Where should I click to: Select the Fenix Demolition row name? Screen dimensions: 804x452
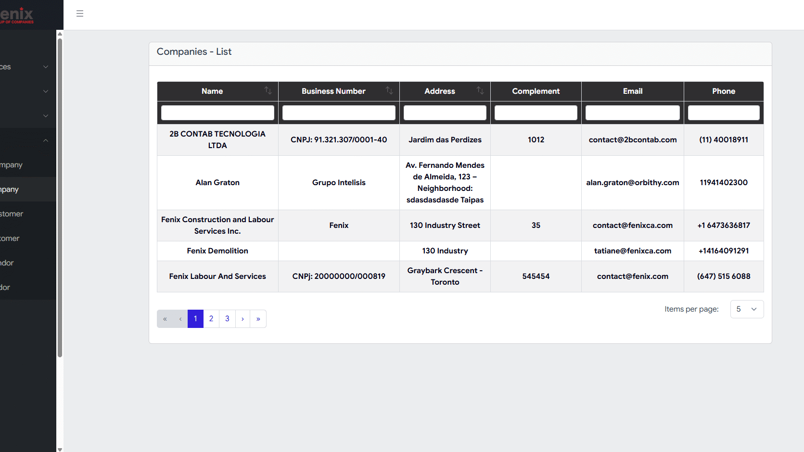217,251
